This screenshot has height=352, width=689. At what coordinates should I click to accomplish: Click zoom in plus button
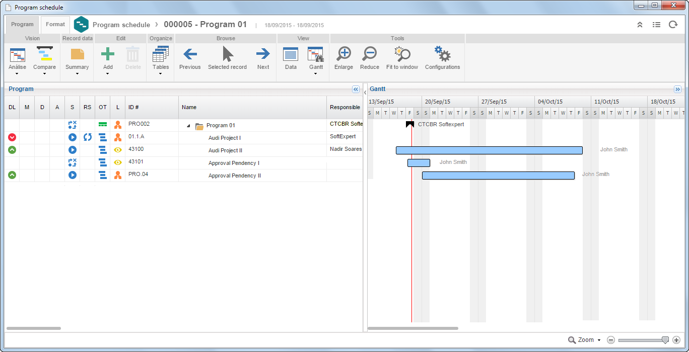pyautogui.click(x=676, y=340)
